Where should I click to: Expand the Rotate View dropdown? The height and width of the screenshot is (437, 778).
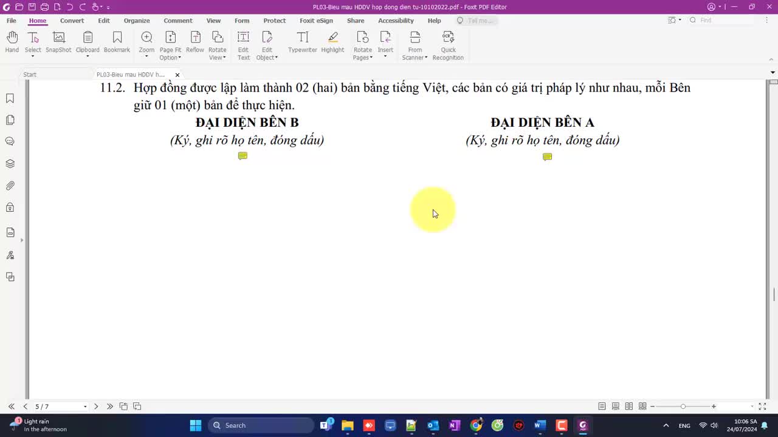(x=224, y=58)
